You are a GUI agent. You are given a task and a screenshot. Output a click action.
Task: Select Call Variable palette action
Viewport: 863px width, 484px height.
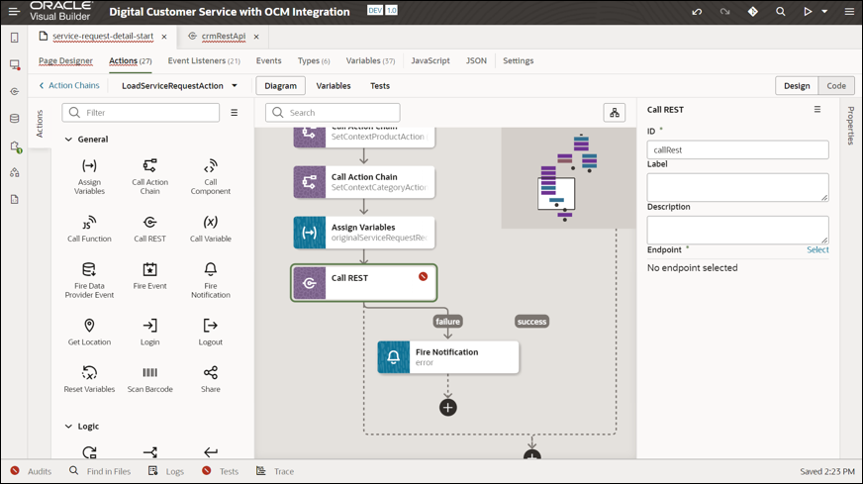tap(210, 229)
